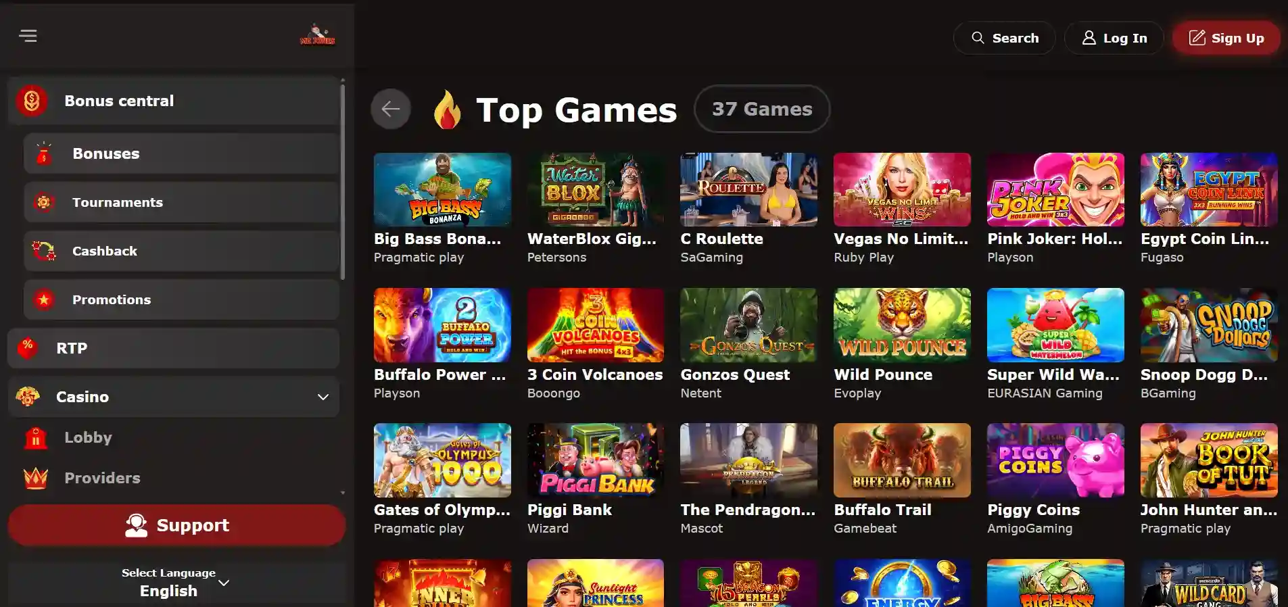Click the Sign Up button
Viewport: 1288px width, 607px height.
click(1226, 38)
